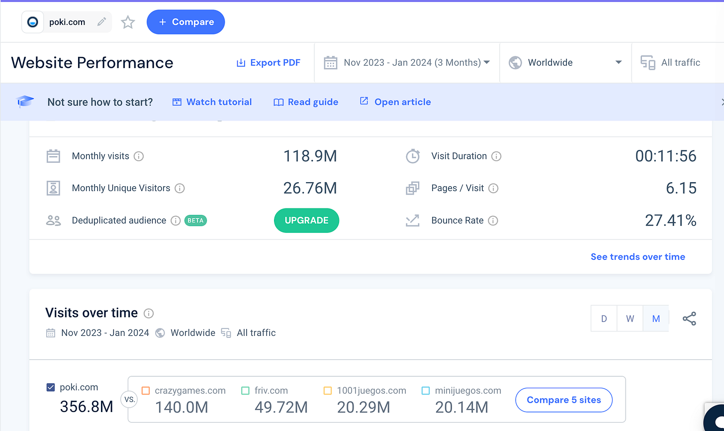The height and width of the screenshot is (431, 724).
Task: Click the 49.72M friv.com visits value
Action: point(281,407)
